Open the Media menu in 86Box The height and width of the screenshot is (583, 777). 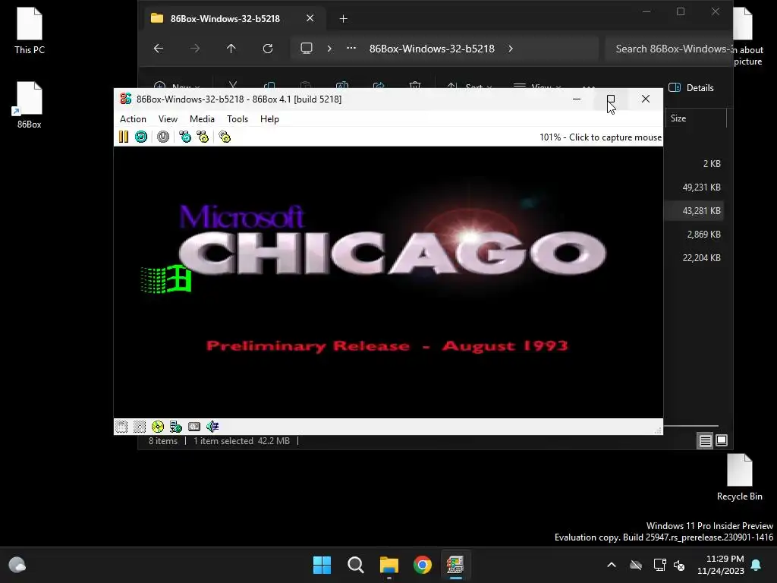click(x=202, y=119)
